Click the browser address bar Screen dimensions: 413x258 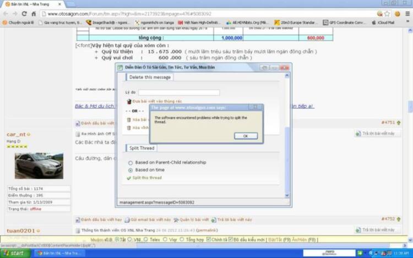[x=208, y=14]
